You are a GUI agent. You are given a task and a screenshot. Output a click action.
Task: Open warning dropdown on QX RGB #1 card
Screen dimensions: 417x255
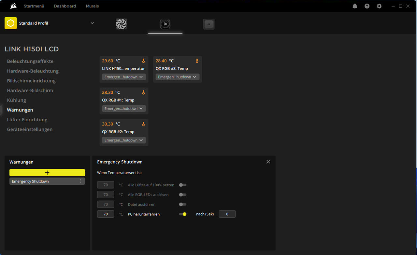(x=124, y=109)
